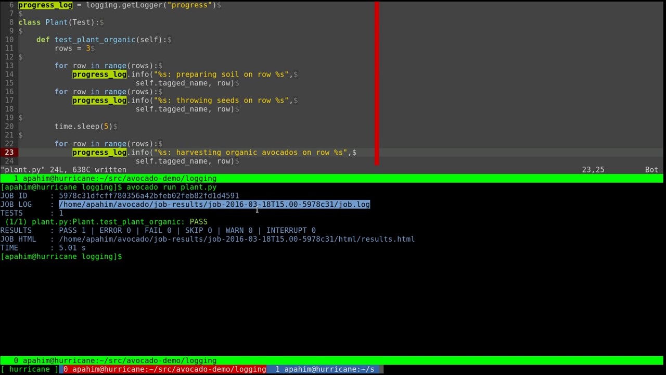666x375 pixels.
Task: Click progress_log variable on line 6
Action: (x=45, y=5)
